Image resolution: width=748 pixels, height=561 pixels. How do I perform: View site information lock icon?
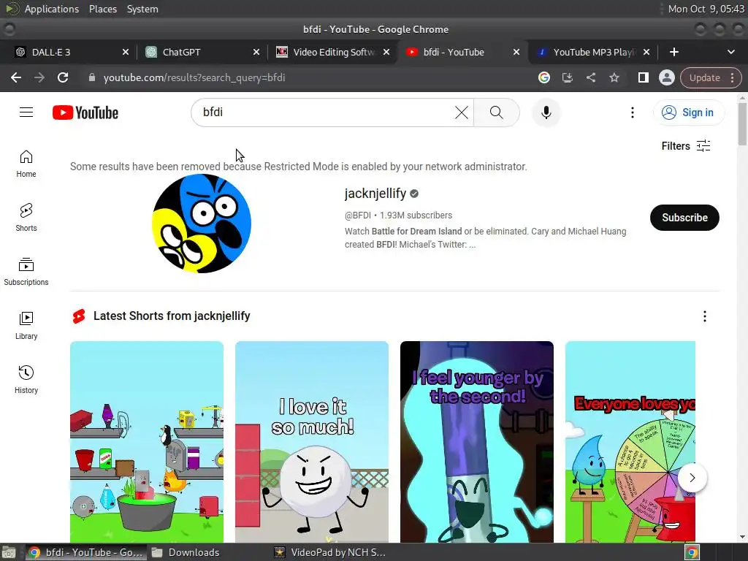tap(92, 77)
